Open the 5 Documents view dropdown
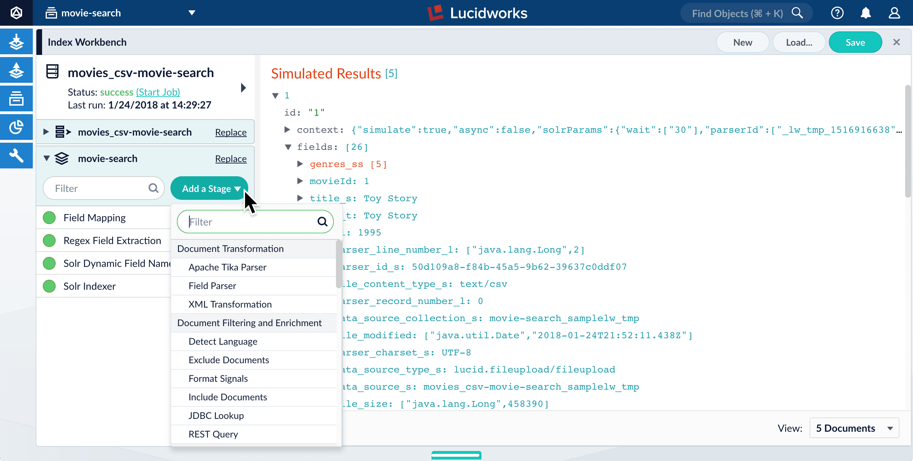Viewport: 913px width, 461px height. tap(855, 428)
